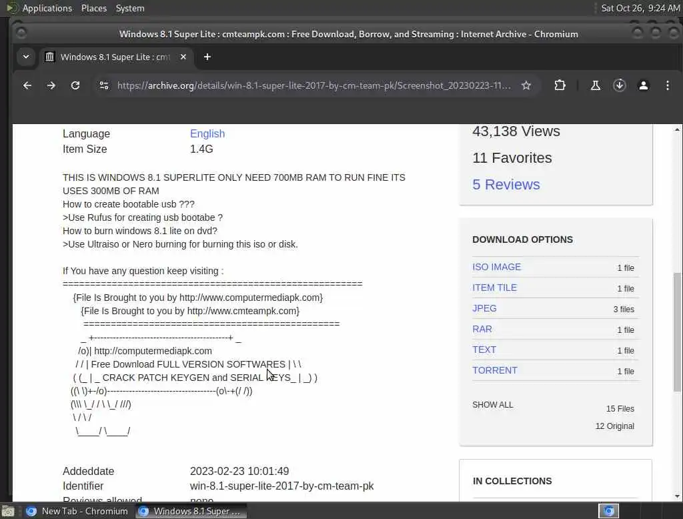Click SHOW ALL files link
Screen dimensions: 683x519
493,405
